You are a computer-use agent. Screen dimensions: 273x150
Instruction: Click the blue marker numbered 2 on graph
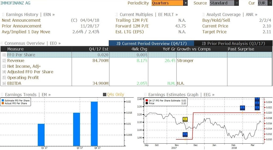point(257,103)
